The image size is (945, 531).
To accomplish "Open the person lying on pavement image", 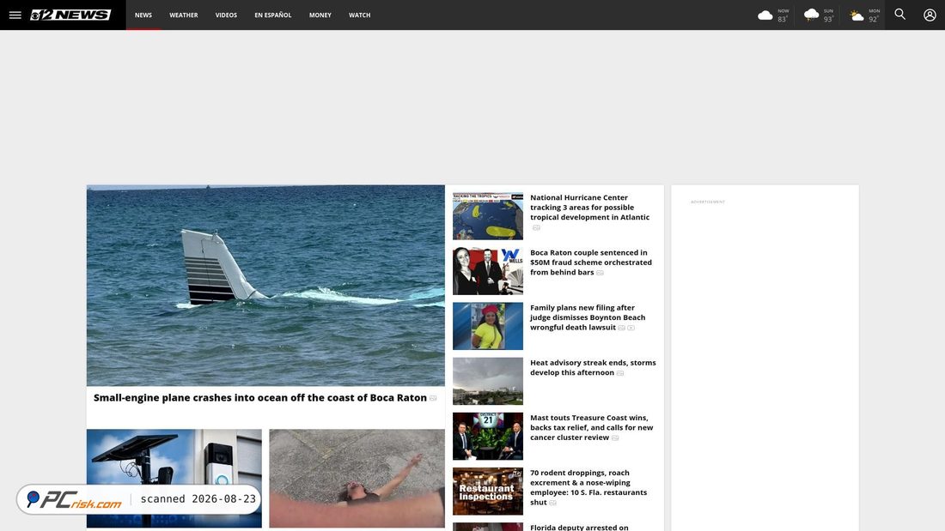I will (x=357, y=479).
